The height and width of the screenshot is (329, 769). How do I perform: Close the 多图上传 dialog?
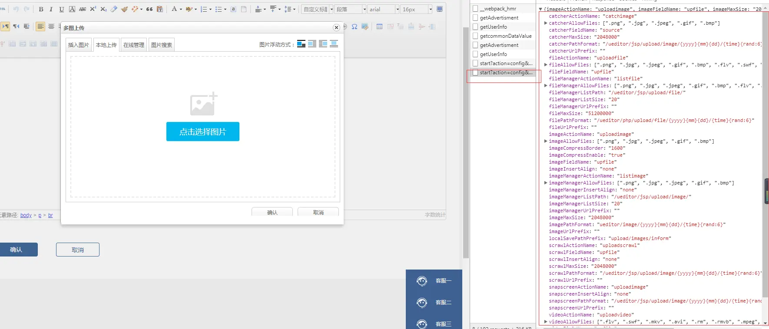[336, 27]
